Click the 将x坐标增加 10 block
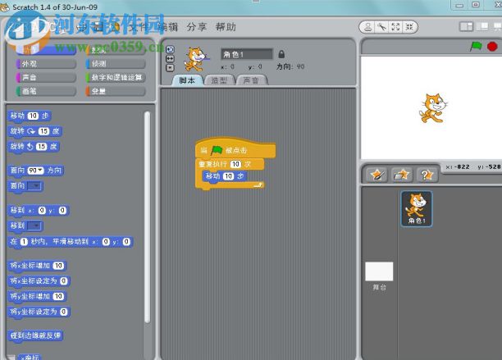The height and width of the screenshot is (360, 502). tap(37, 266)
